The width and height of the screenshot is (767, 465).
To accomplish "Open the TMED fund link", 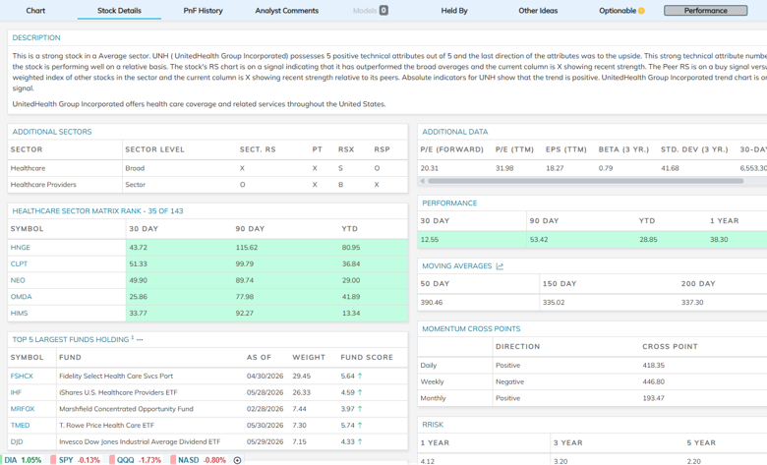I will (x=20, y=426).
